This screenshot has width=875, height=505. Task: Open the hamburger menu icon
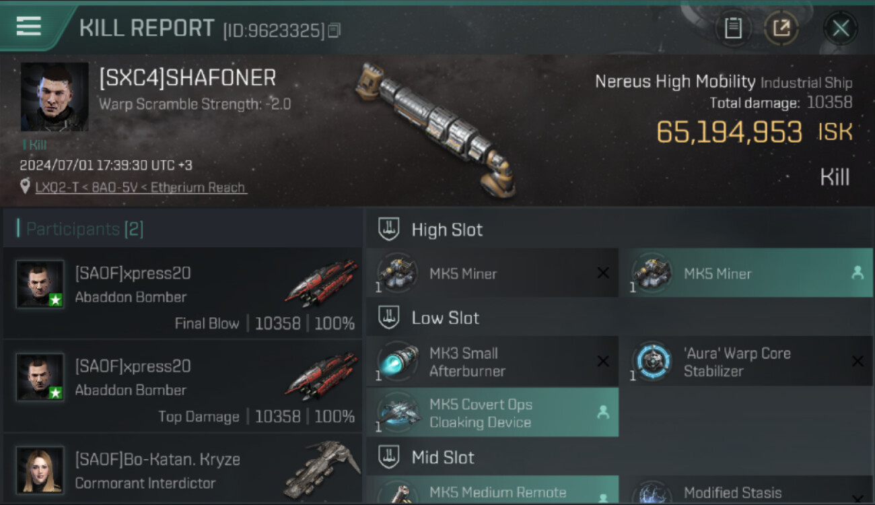28,26
